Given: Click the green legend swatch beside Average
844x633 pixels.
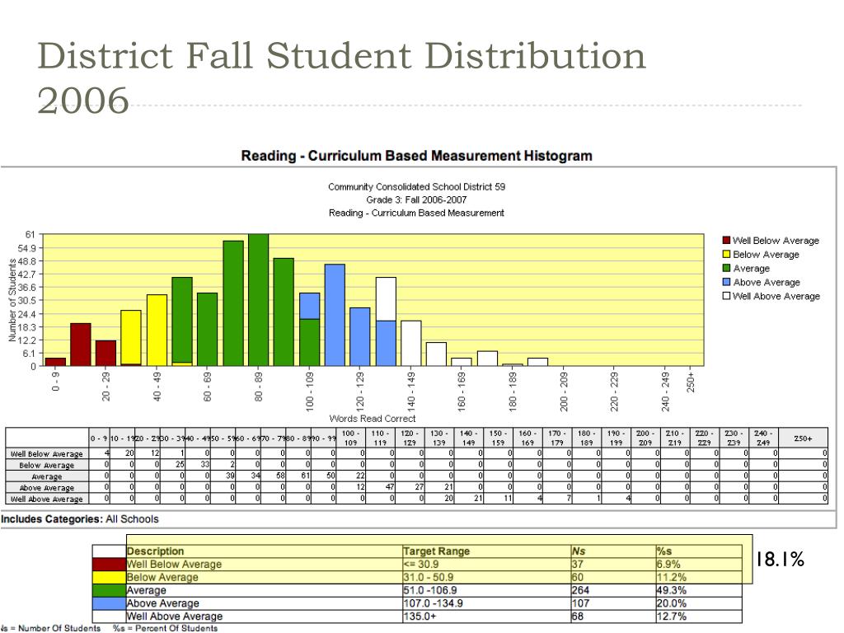Looking at the screenshot, I should 726,268.
